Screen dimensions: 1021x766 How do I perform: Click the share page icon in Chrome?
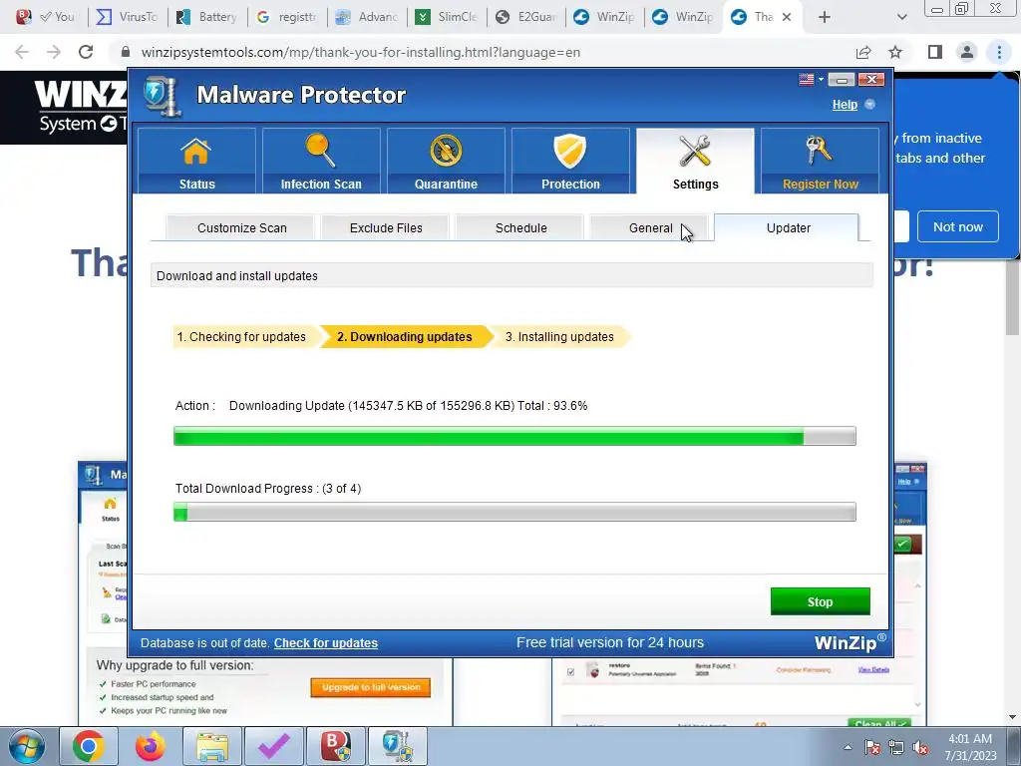[x=863, y=52]
